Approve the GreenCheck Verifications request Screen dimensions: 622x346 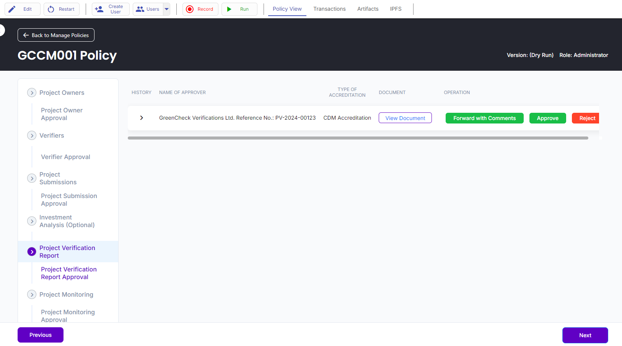(x=547, y=118)
